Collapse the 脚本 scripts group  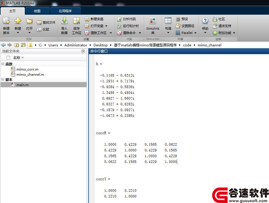click(3, 79)
